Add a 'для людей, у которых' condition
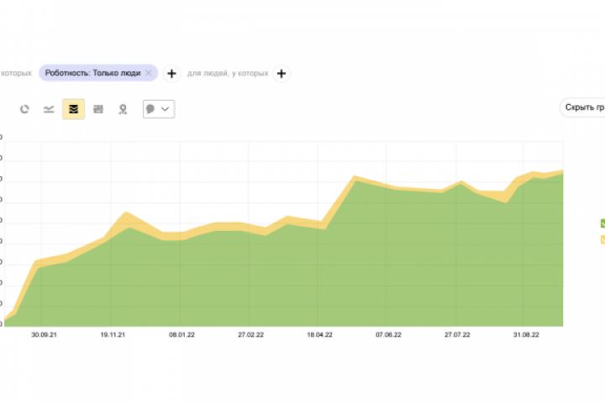This screenshot has width=605, height=403. 281,73
